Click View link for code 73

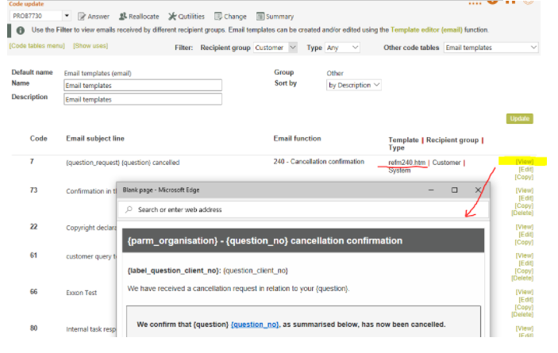[525, 190]
